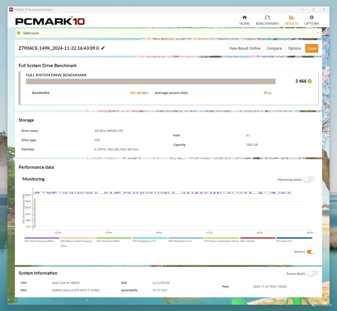The width and height of the screenshot is (337, 311).
Task: Click the drive name WD Blue SN5000 2TB
Action: [x=109, y=131]
